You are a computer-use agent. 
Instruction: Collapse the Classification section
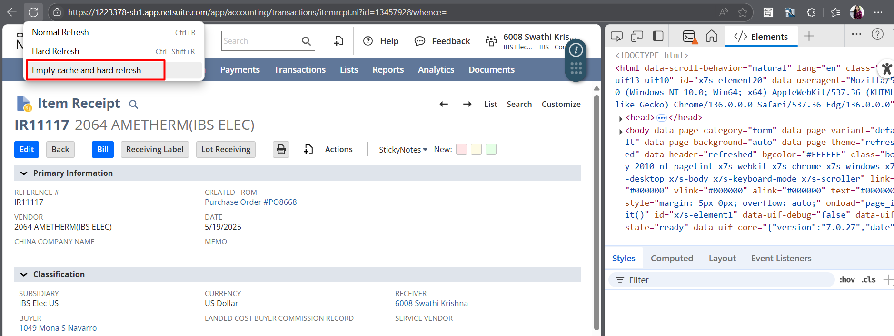click(24, 274)
